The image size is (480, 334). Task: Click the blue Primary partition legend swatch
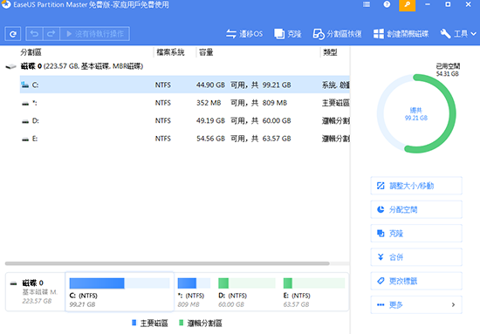tap(134, 323)
